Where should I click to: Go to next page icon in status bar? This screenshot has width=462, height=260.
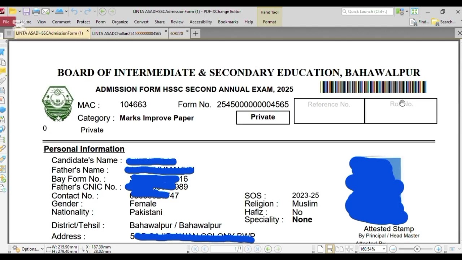click(x=248, y=249)
